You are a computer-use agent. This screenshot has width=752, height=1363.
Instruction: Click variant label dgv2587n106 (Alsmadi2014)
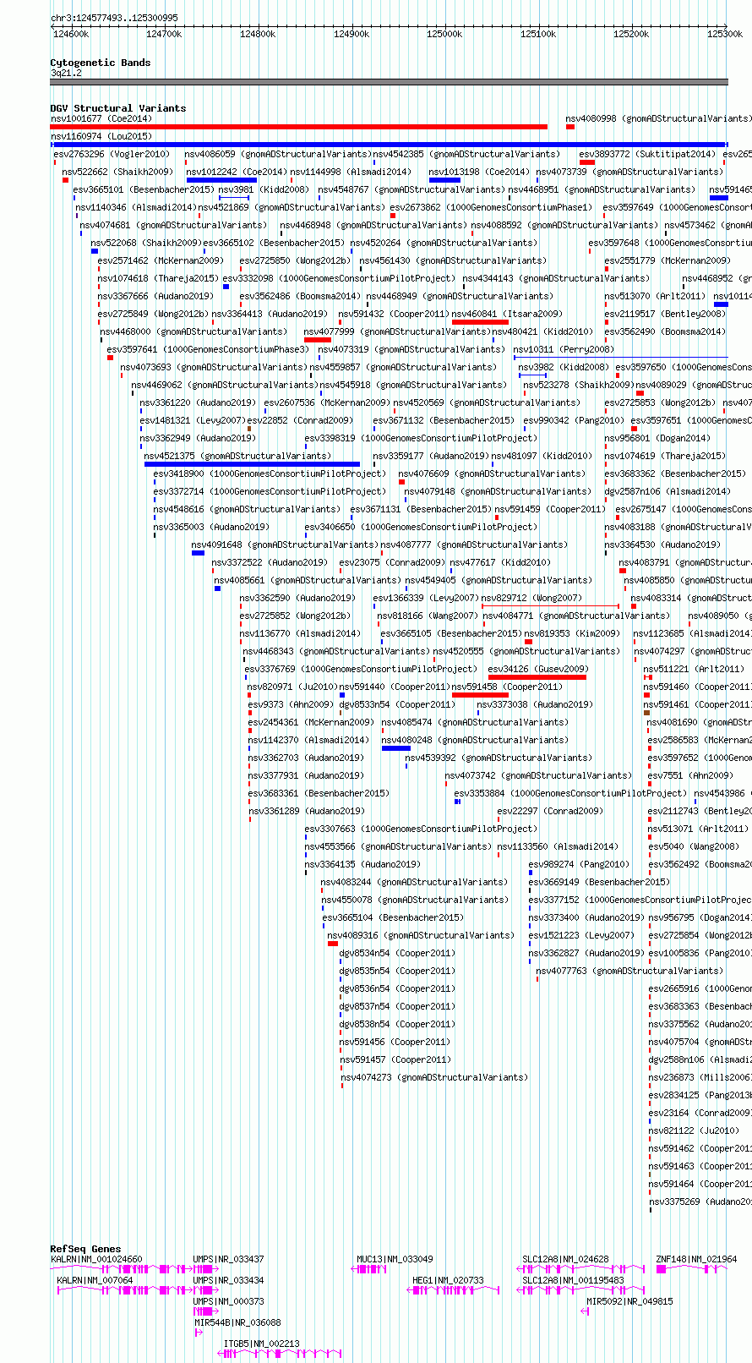pos(667,491)
